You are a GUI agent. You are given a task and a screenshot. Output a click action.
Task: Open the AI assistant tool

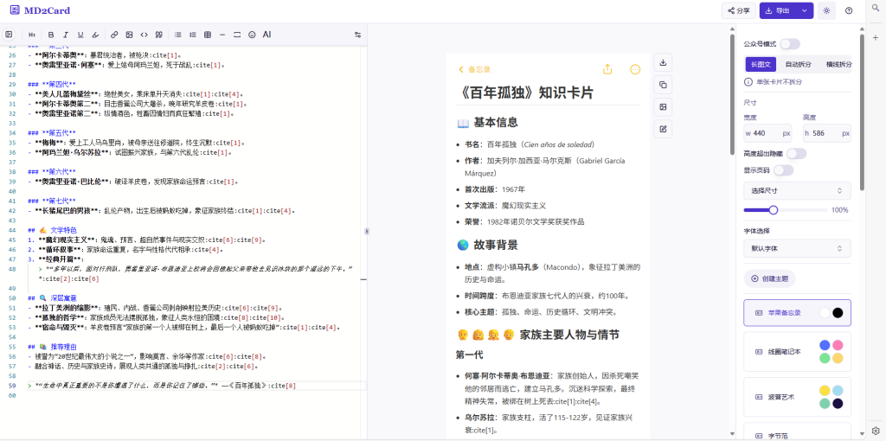tap(266, 35)
